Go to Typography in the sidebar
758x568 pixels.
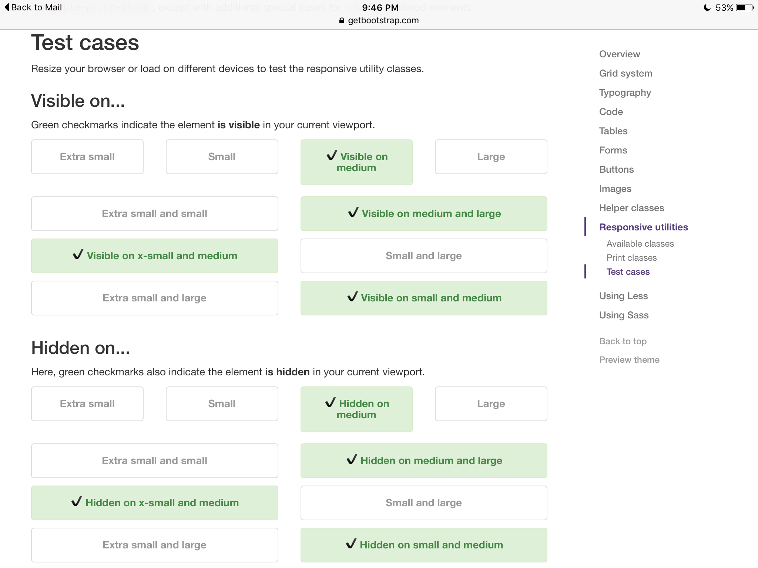[x=625, y=92]
